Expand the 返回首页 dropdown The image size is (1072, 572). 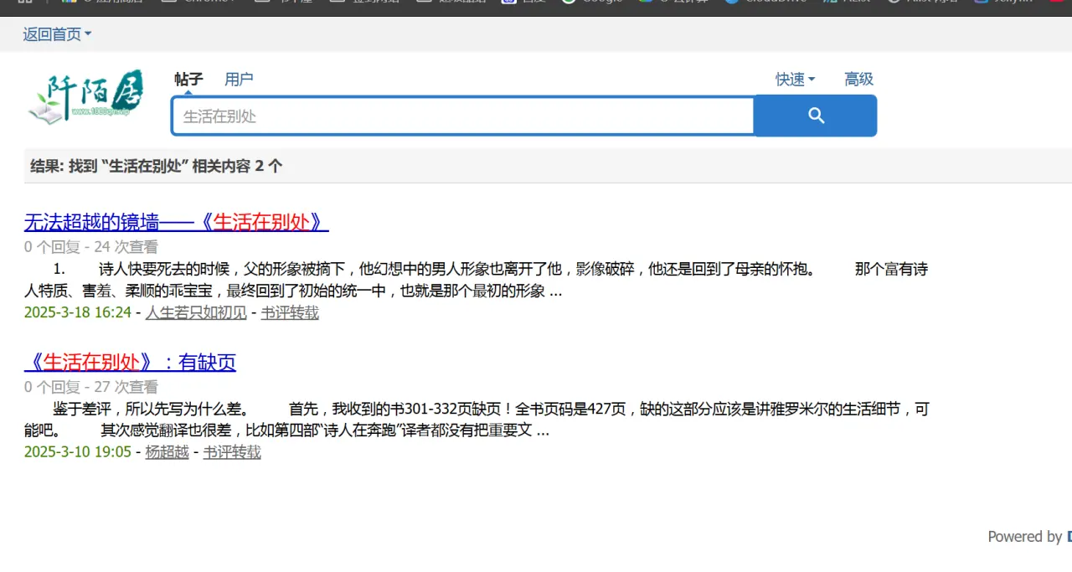pos(57,34)
